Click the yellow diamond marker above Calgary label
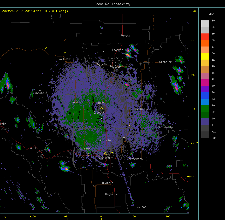 pos(106,154)
